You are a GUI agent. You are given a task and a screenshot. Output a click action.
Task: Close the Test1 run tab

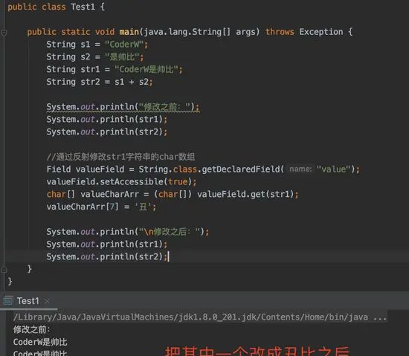click(47, 301)
